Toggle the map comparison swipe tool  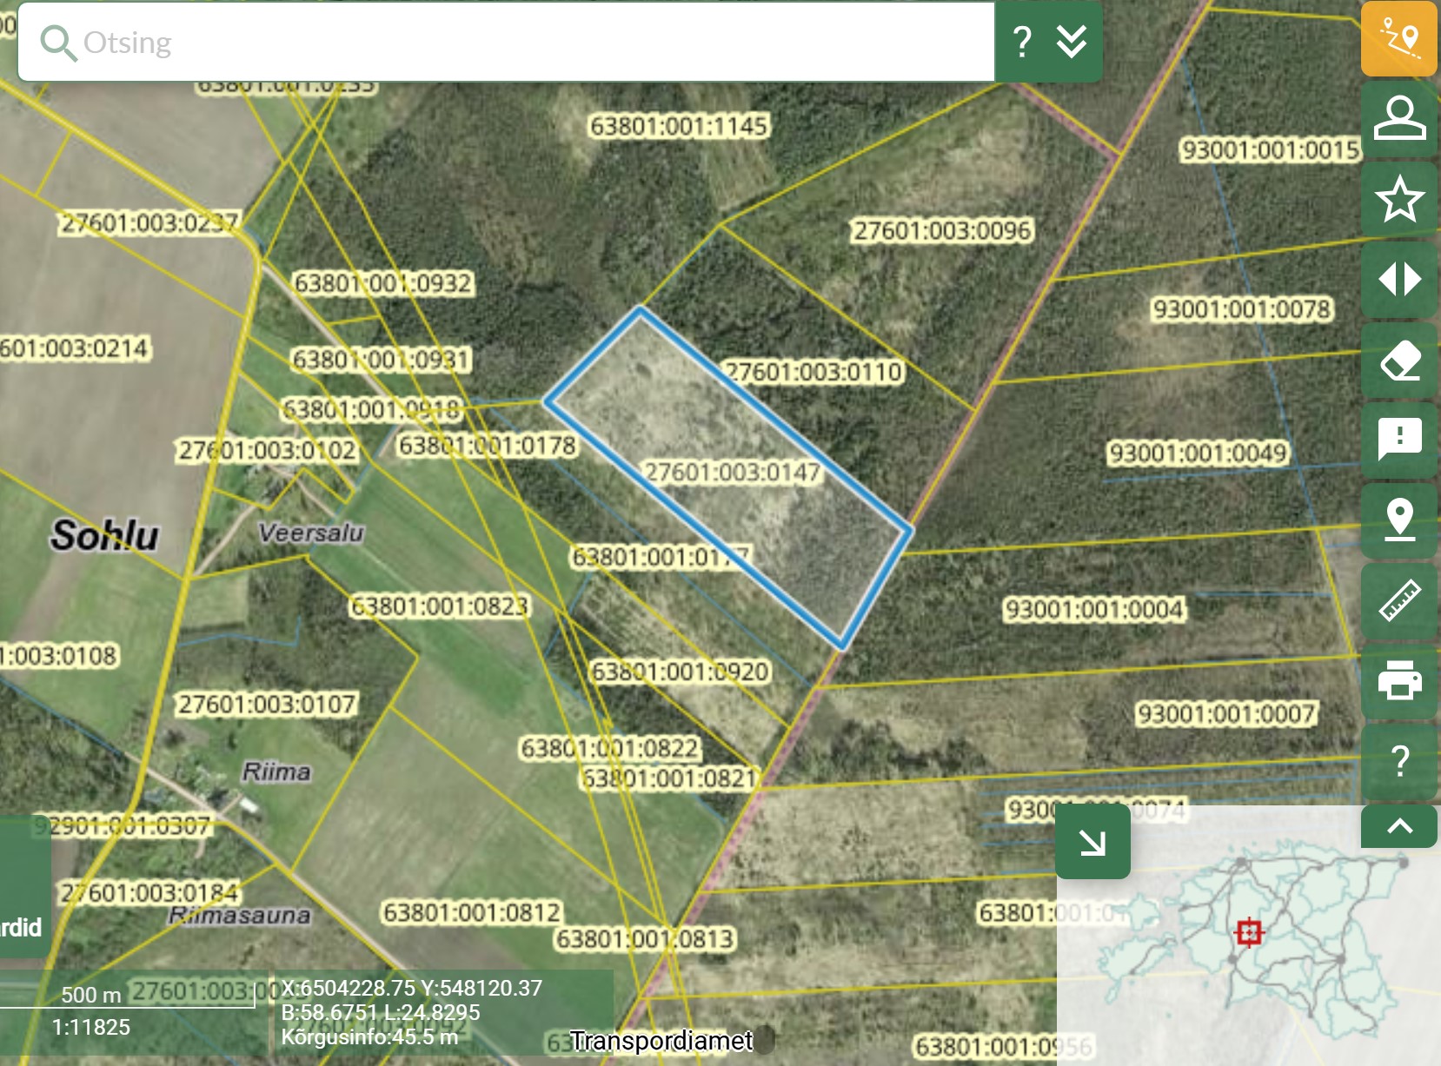point(1398,280)
